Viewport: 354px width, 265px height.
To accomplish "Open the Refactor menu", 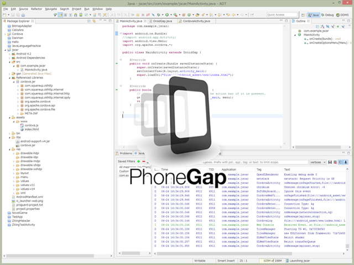I will click(x=37, y=9).
